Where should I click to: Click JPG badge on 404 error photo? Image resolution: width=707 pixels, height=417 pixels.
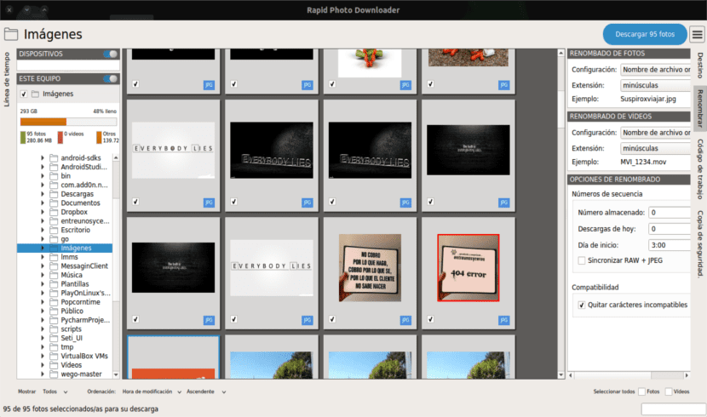tap(503, 320)
